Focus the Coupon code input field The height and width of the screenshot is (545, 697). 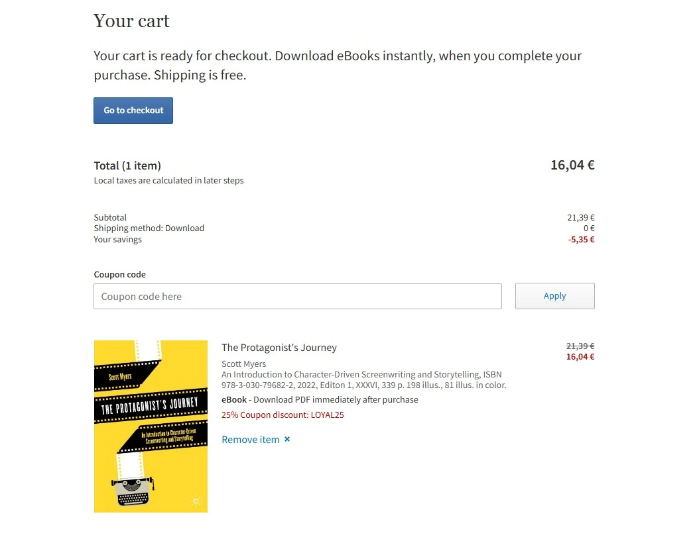coord(297,297)
